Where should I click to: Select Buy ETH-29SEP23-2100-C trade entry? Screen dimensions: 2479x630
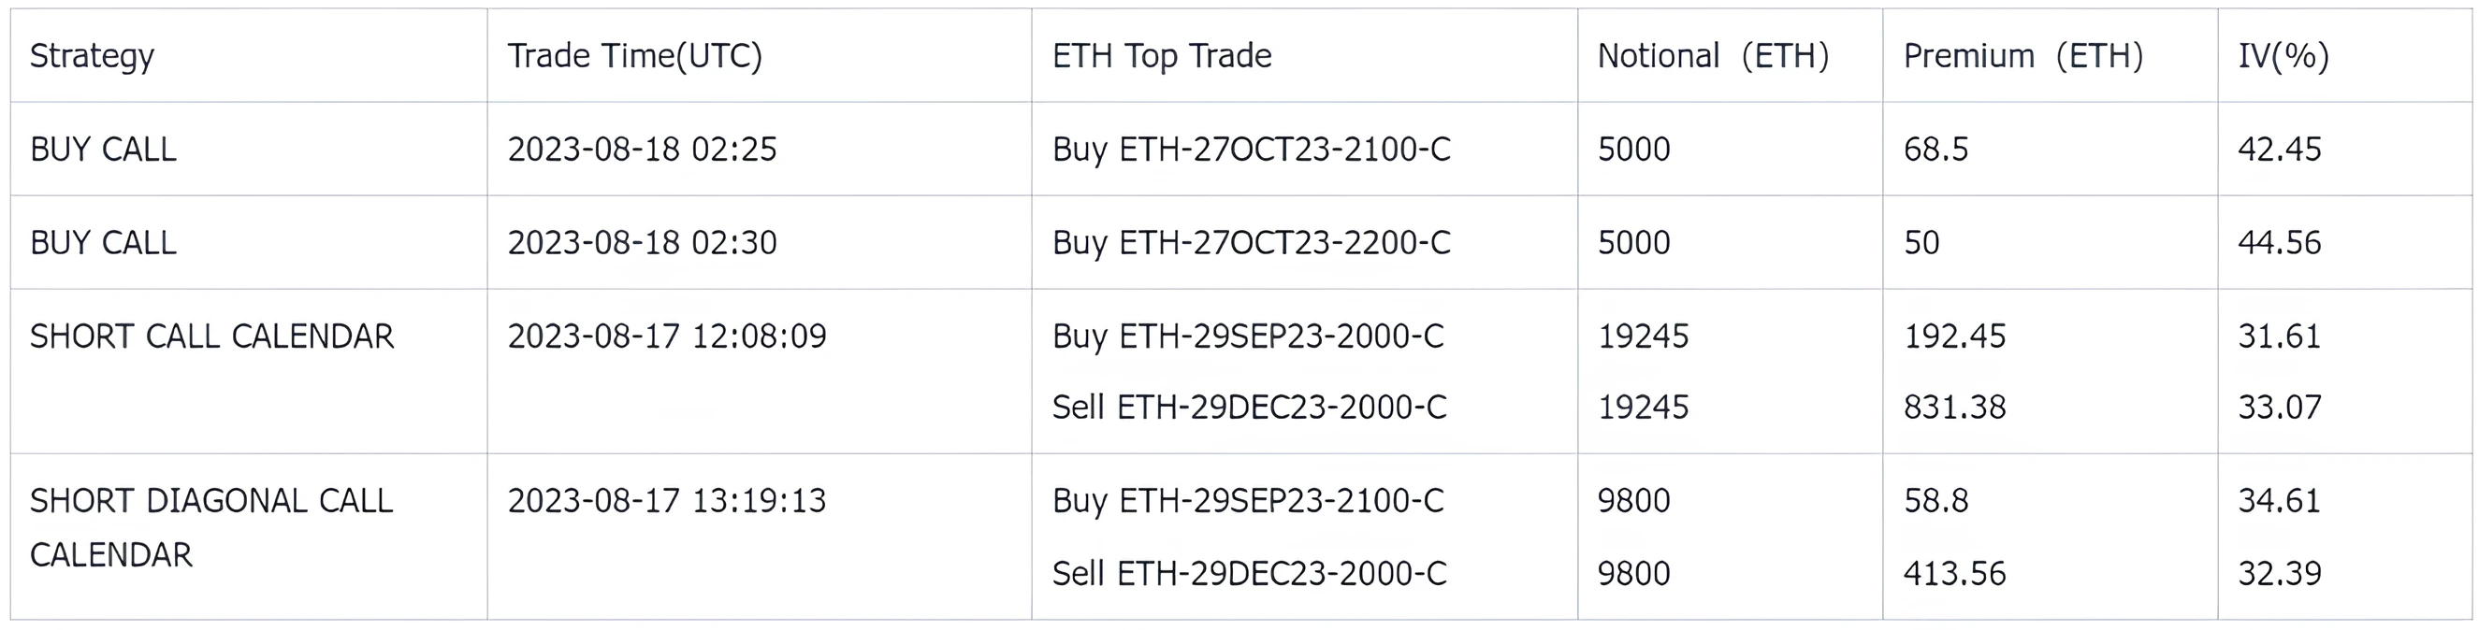(1248, 500)
